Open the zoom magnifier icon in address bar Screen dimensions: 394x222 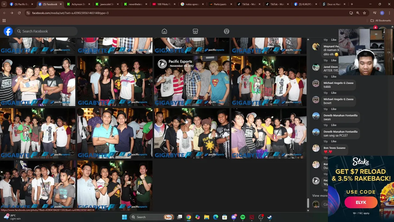(358, 13)
